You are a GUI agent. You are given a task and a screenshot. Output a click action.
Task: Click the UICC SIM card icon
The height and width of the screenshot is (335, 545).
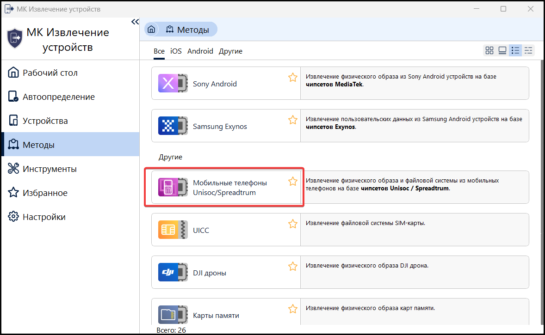[173, 230]
